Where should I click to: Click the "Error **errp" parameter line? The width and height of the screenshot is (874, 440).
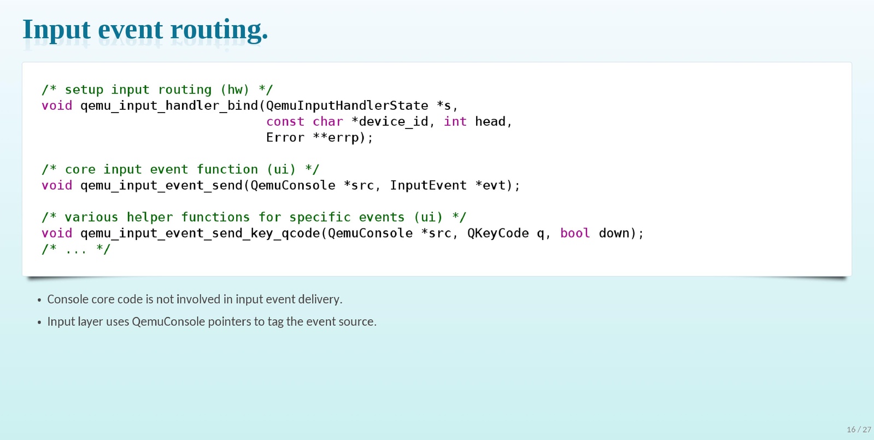(x=319, y=138)
